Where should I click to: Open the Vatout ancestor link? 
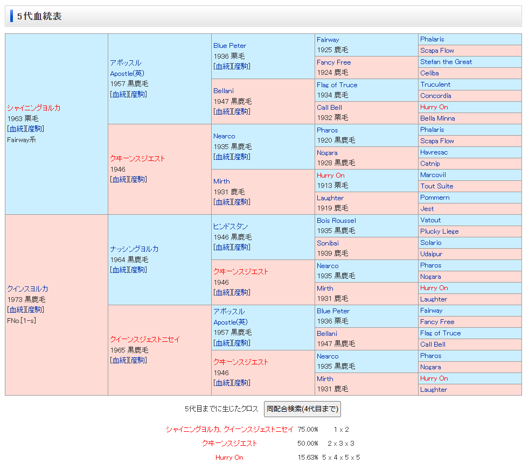tap(430, 220)
